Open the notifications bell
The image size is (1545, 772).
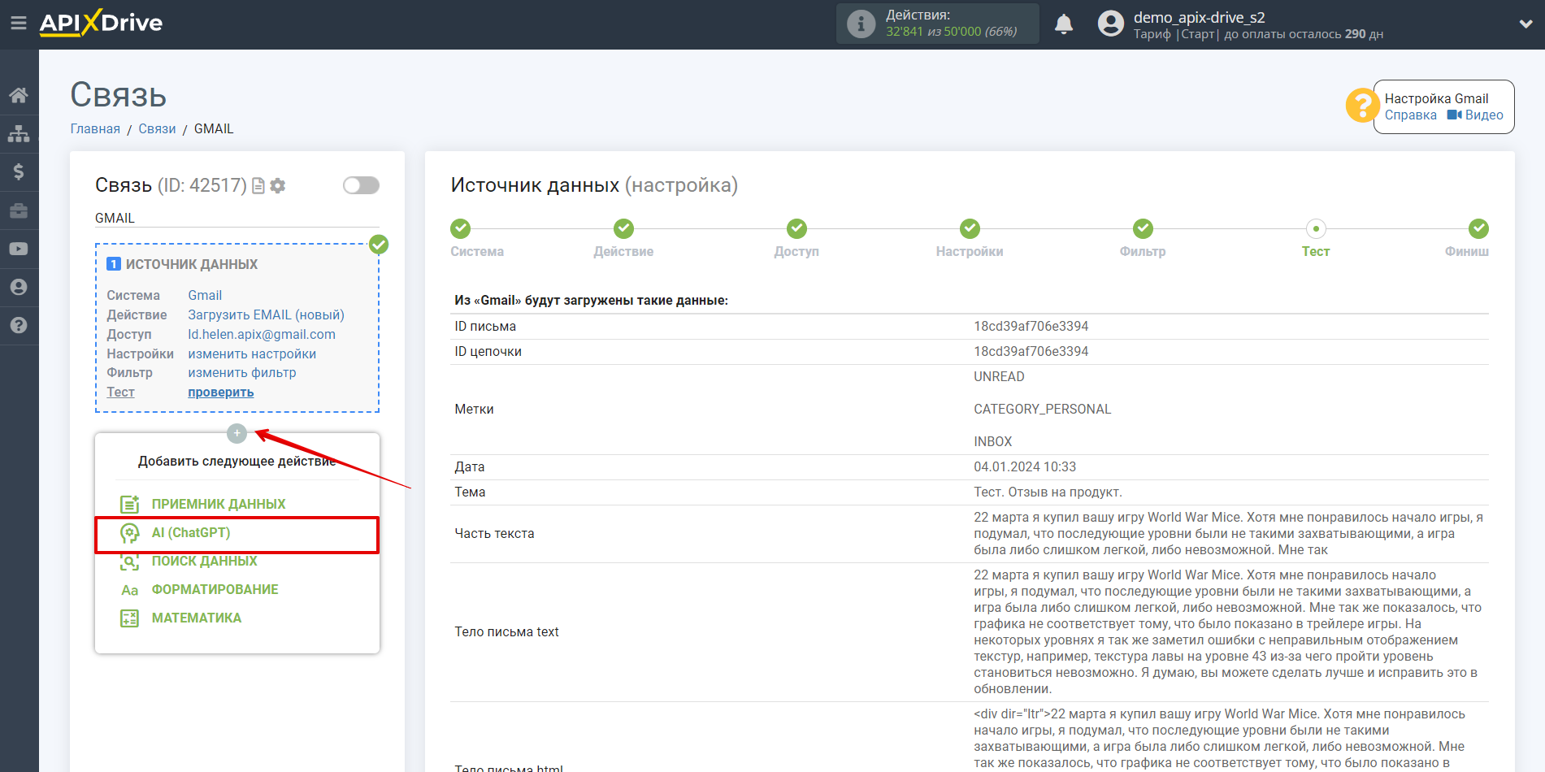click(1064, 24)
